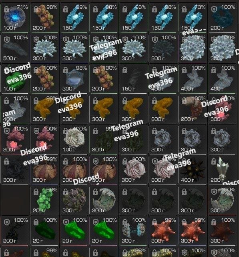Select the black spiked ball 400 г artifact
This screenshot has width=239, height=257.
tap(193, 170)
